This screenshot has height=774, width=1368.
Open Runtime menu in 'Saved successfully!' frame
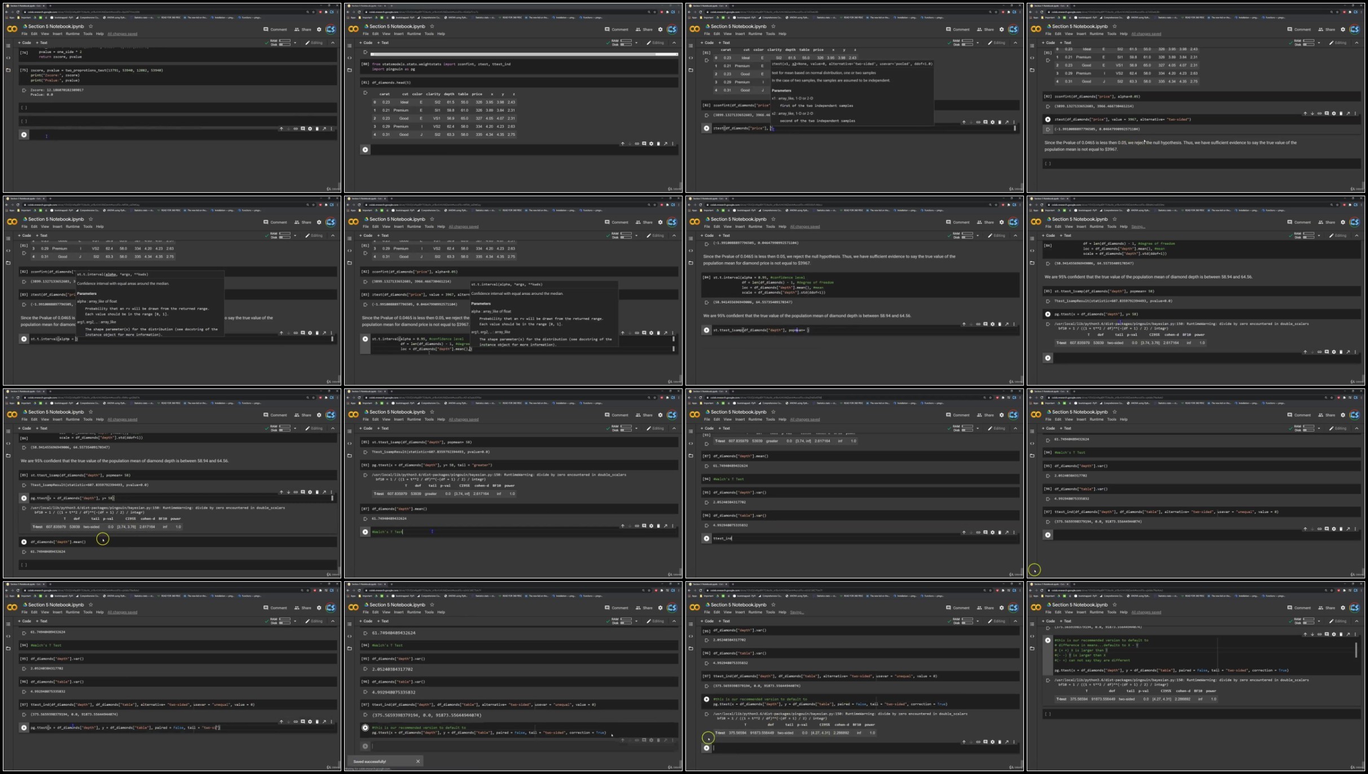414,612
